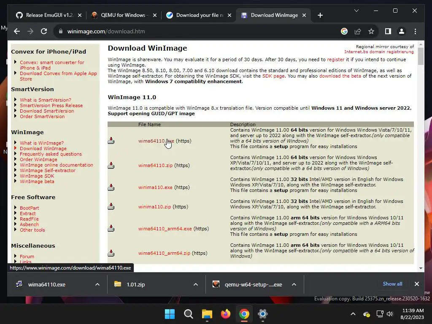Open the Chrome three-dot menu

(x=415, y=31)
